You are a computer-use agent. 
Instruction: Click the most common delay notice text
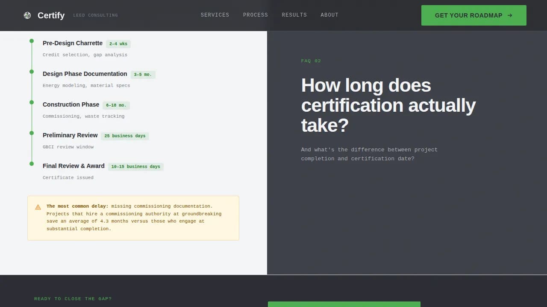pyautogui.click(x=134, y=217)
